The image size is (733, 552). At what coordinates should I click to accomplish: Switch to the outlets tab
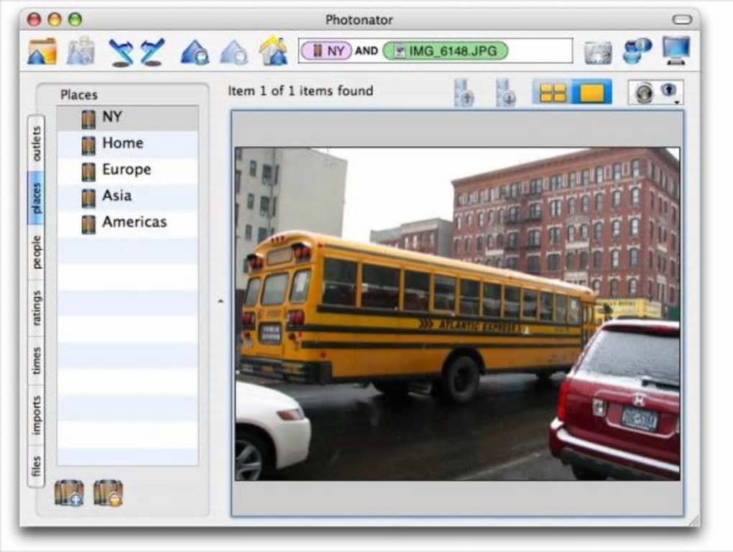pyautogui.click(x=36, y=143)
